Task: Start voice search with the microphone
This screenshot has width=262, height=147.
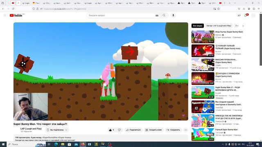Action: (173, 16)
